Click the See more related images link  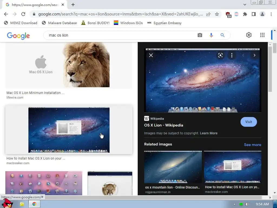click(252, 145)
